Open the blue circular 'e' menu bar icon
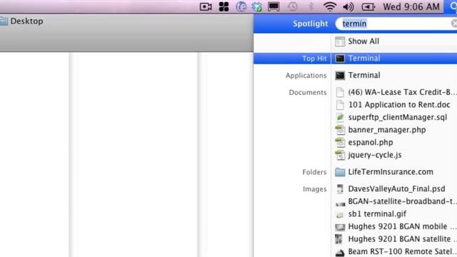 (241, 6)
